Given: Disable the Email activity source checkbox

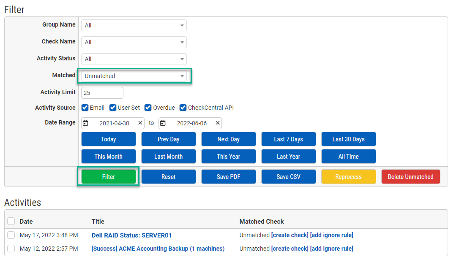Looking at the screenshot, I should click(85, 108).
